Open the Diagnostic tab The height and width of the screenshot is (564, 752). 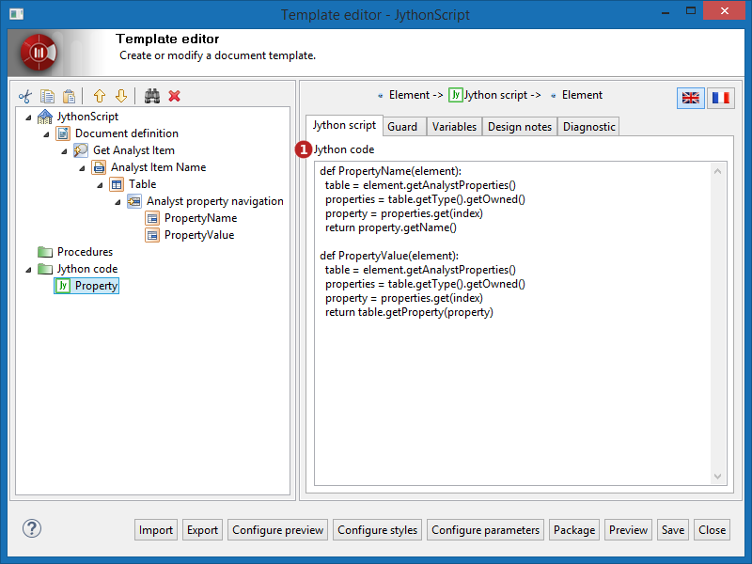(589, 127)
